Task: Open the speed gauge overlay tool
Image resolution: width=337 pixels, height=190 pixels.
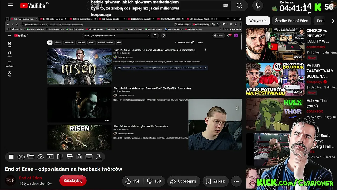Action: 41,157
